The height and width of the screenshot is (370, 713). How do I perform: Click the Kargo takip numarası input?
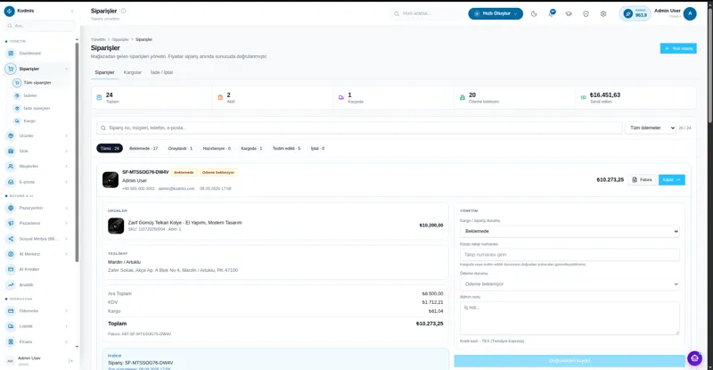(x=570, y=255)
